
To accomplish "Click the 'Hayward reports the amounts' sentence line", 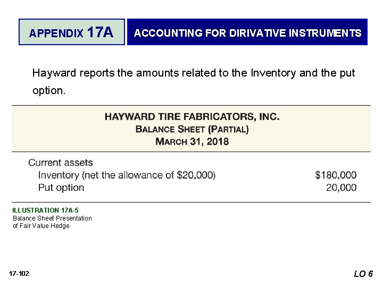I will [193, 73].
